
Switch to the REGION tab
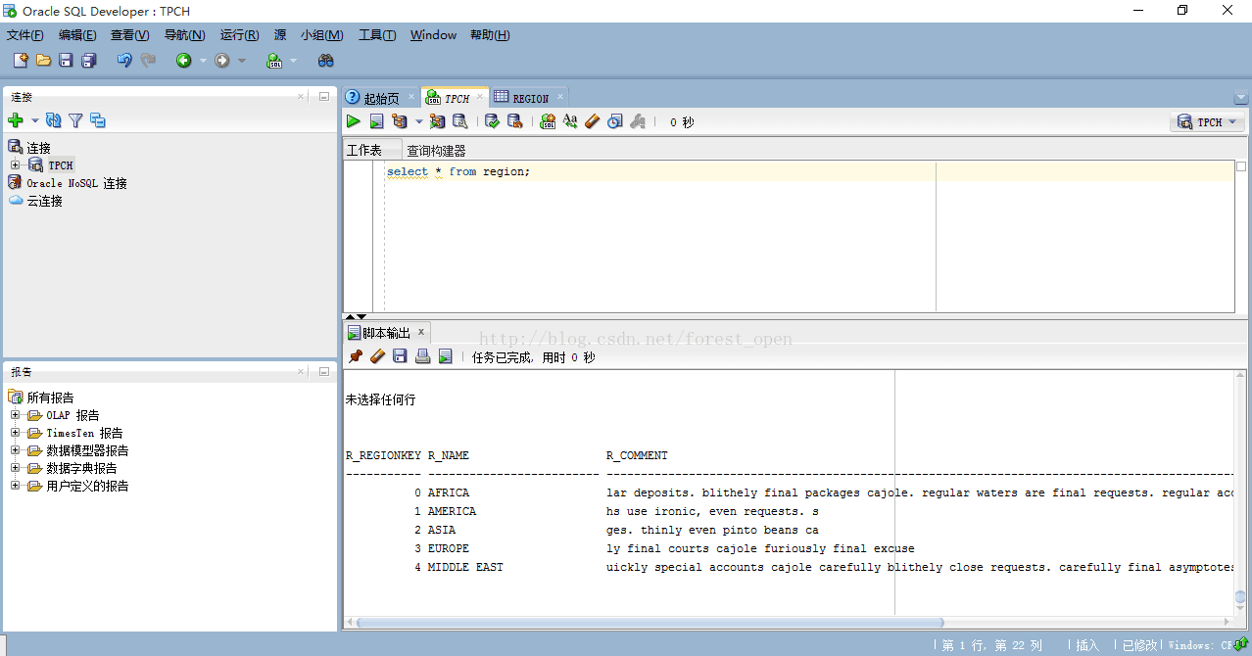[529, 98]
